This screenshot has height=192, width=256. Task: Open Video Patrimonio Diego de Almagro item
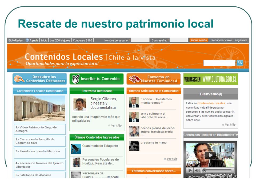click(40, 129)
